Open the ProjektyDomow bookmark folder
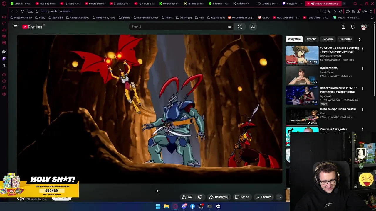The width and height of the screenshot is (376, 211). point(21,18)
